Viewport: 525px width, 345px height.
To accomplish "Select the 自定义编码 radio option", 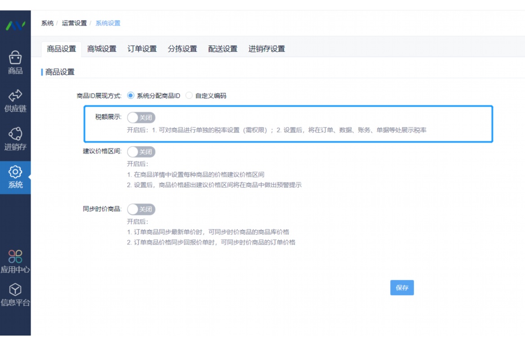I will coord(189,95).
